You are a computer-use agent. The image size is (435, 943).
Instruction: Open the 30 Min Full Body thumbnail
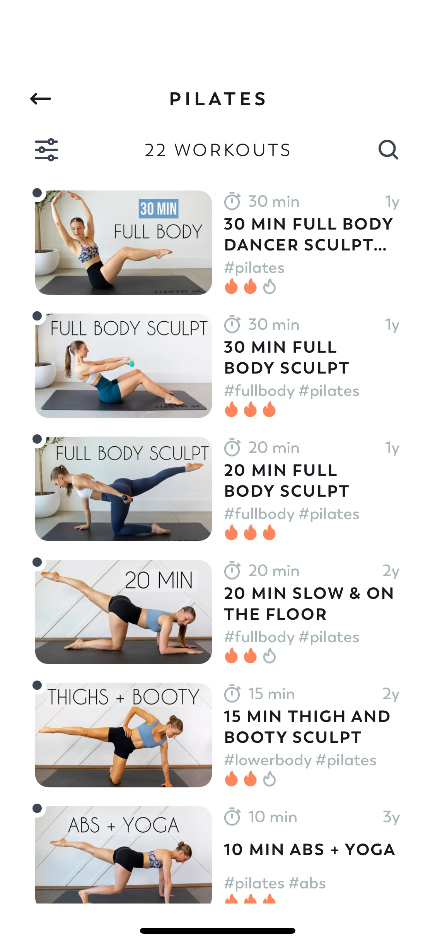123,242
